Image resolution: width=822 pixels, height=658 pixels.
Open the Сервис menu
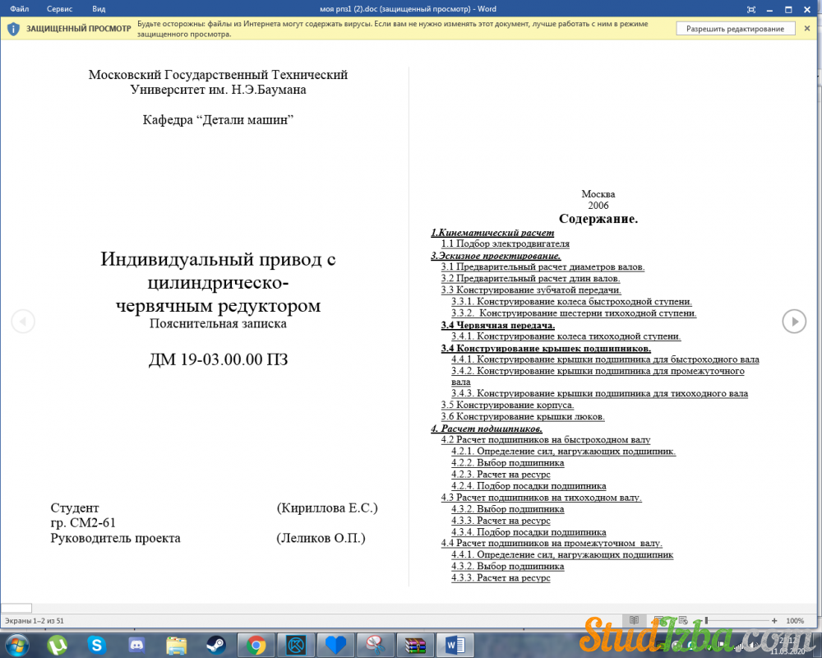pos(59,9)
